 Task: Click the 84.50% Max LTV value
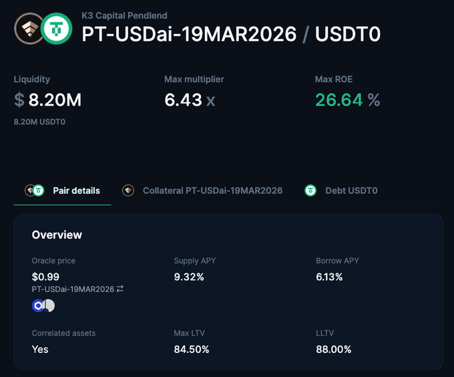pos(192,349)
